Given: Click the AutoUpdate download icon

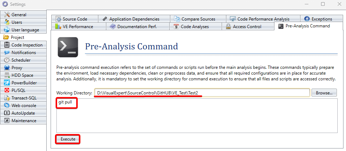Looking at the screenshot, I should coord(7,113).
